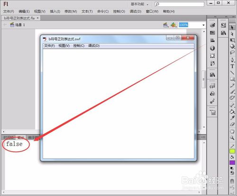Open the View menu 视图(V) in main window

pos(40,11)
